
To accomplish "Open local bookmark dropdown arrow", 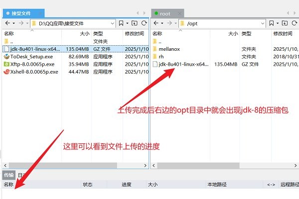I will [x=127, y=23].
